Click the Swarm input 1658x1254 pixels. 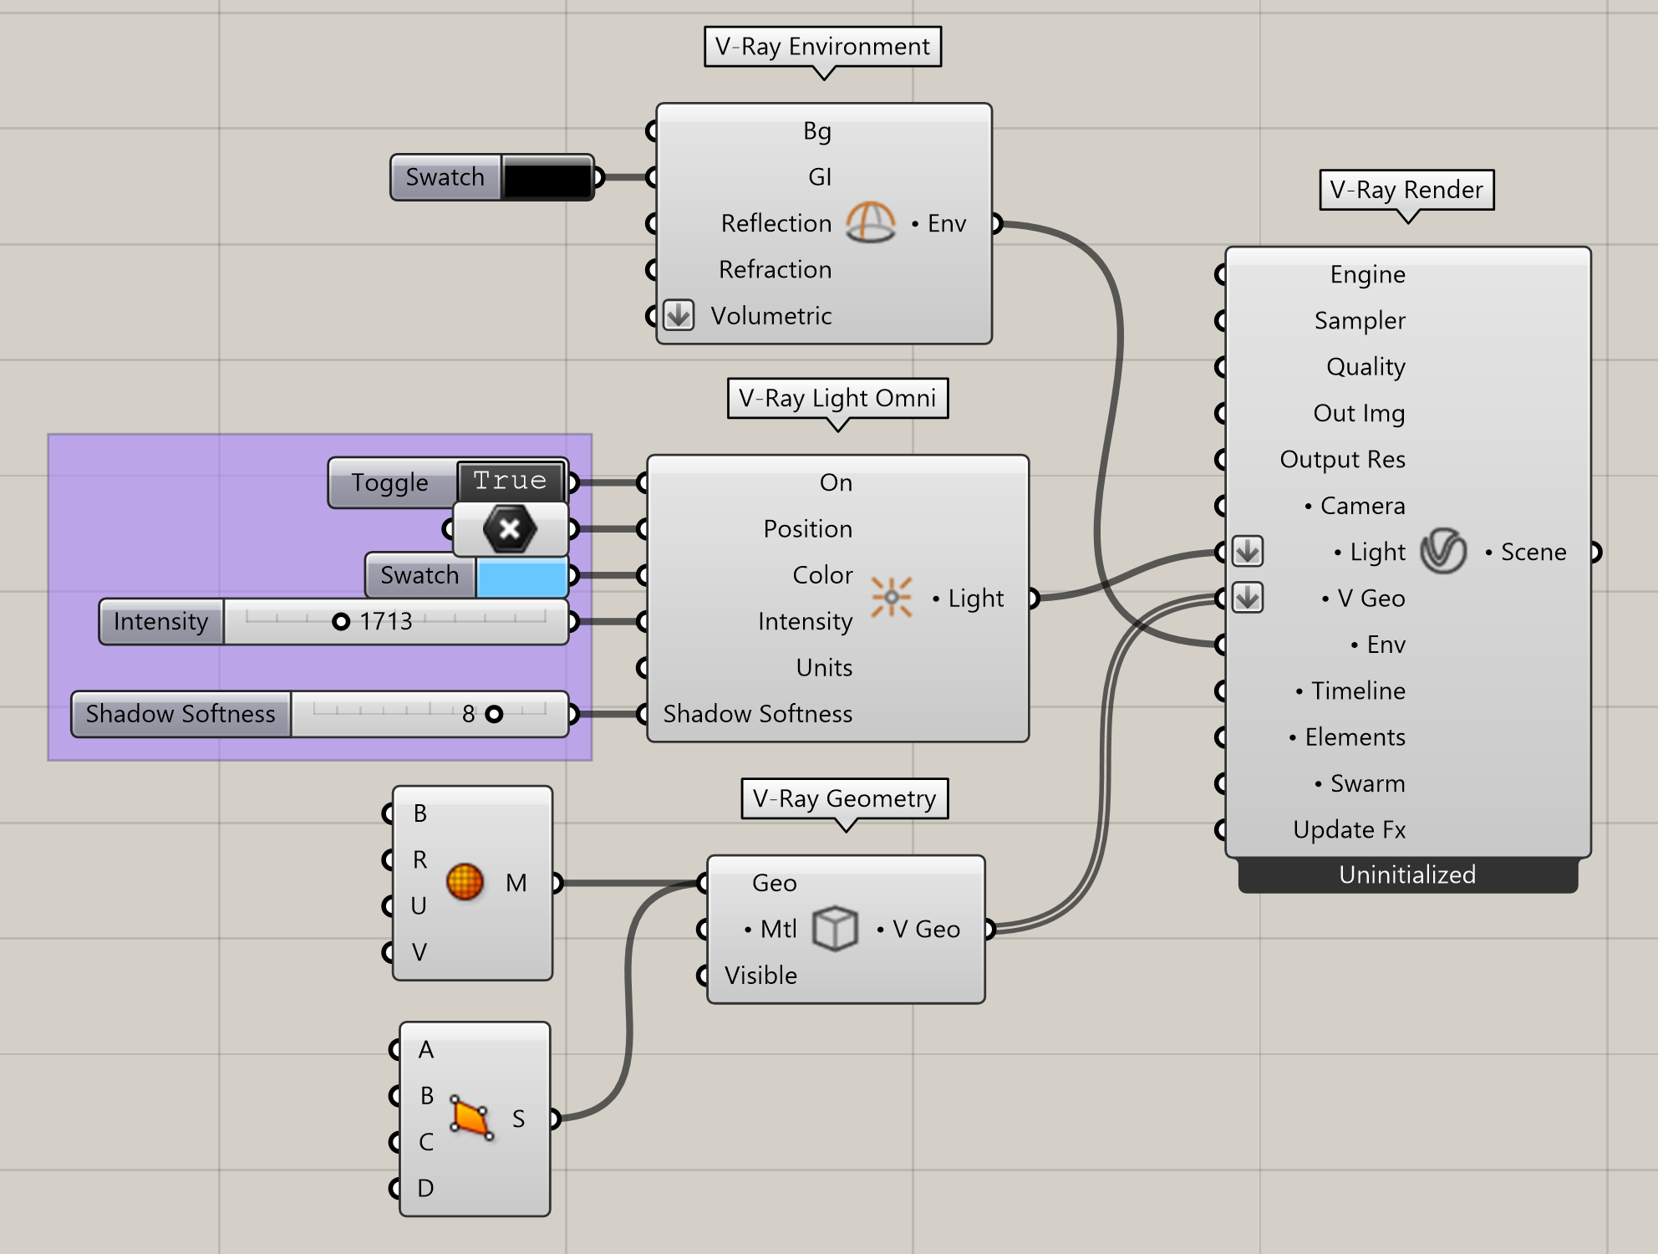1367,783
